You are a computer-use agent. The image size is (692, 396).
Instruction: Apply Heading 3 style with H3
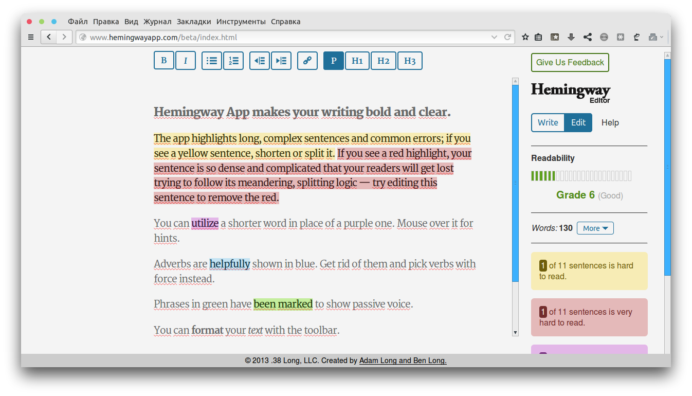(x=410, y=61)
